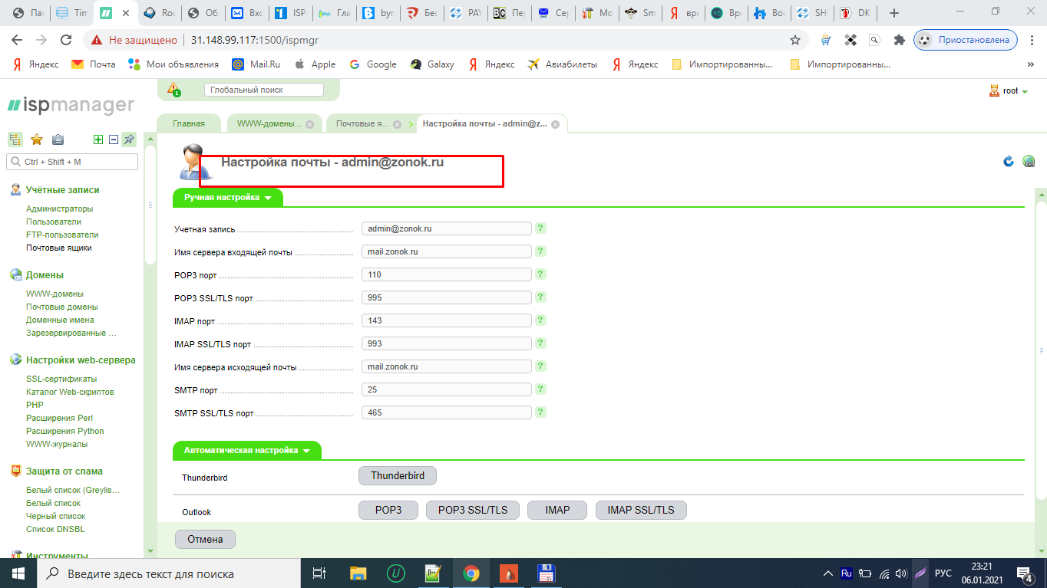The image size is (1047, 588).
Task: Toggle the pin menu icon
Action: 129,140
